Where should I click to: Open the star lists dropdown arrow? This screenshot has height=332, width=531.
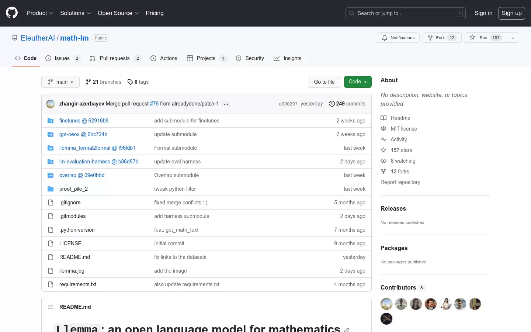coord(513,38)
